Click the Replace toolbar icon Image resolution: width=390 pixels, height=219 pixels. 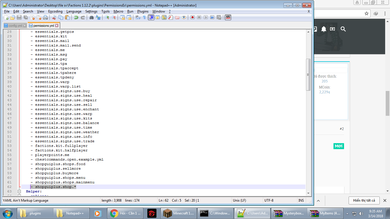coord(98,17)
